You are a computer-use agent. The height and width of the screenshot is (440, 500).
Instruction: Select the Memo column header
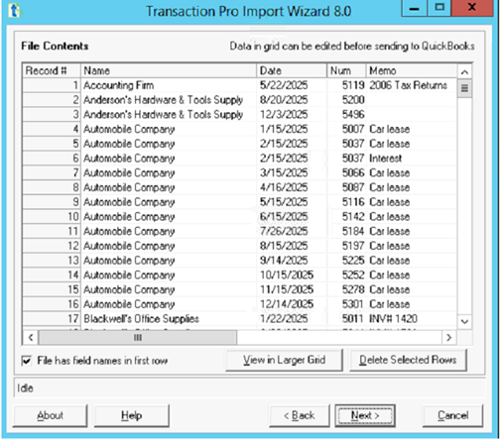(412, 70)
